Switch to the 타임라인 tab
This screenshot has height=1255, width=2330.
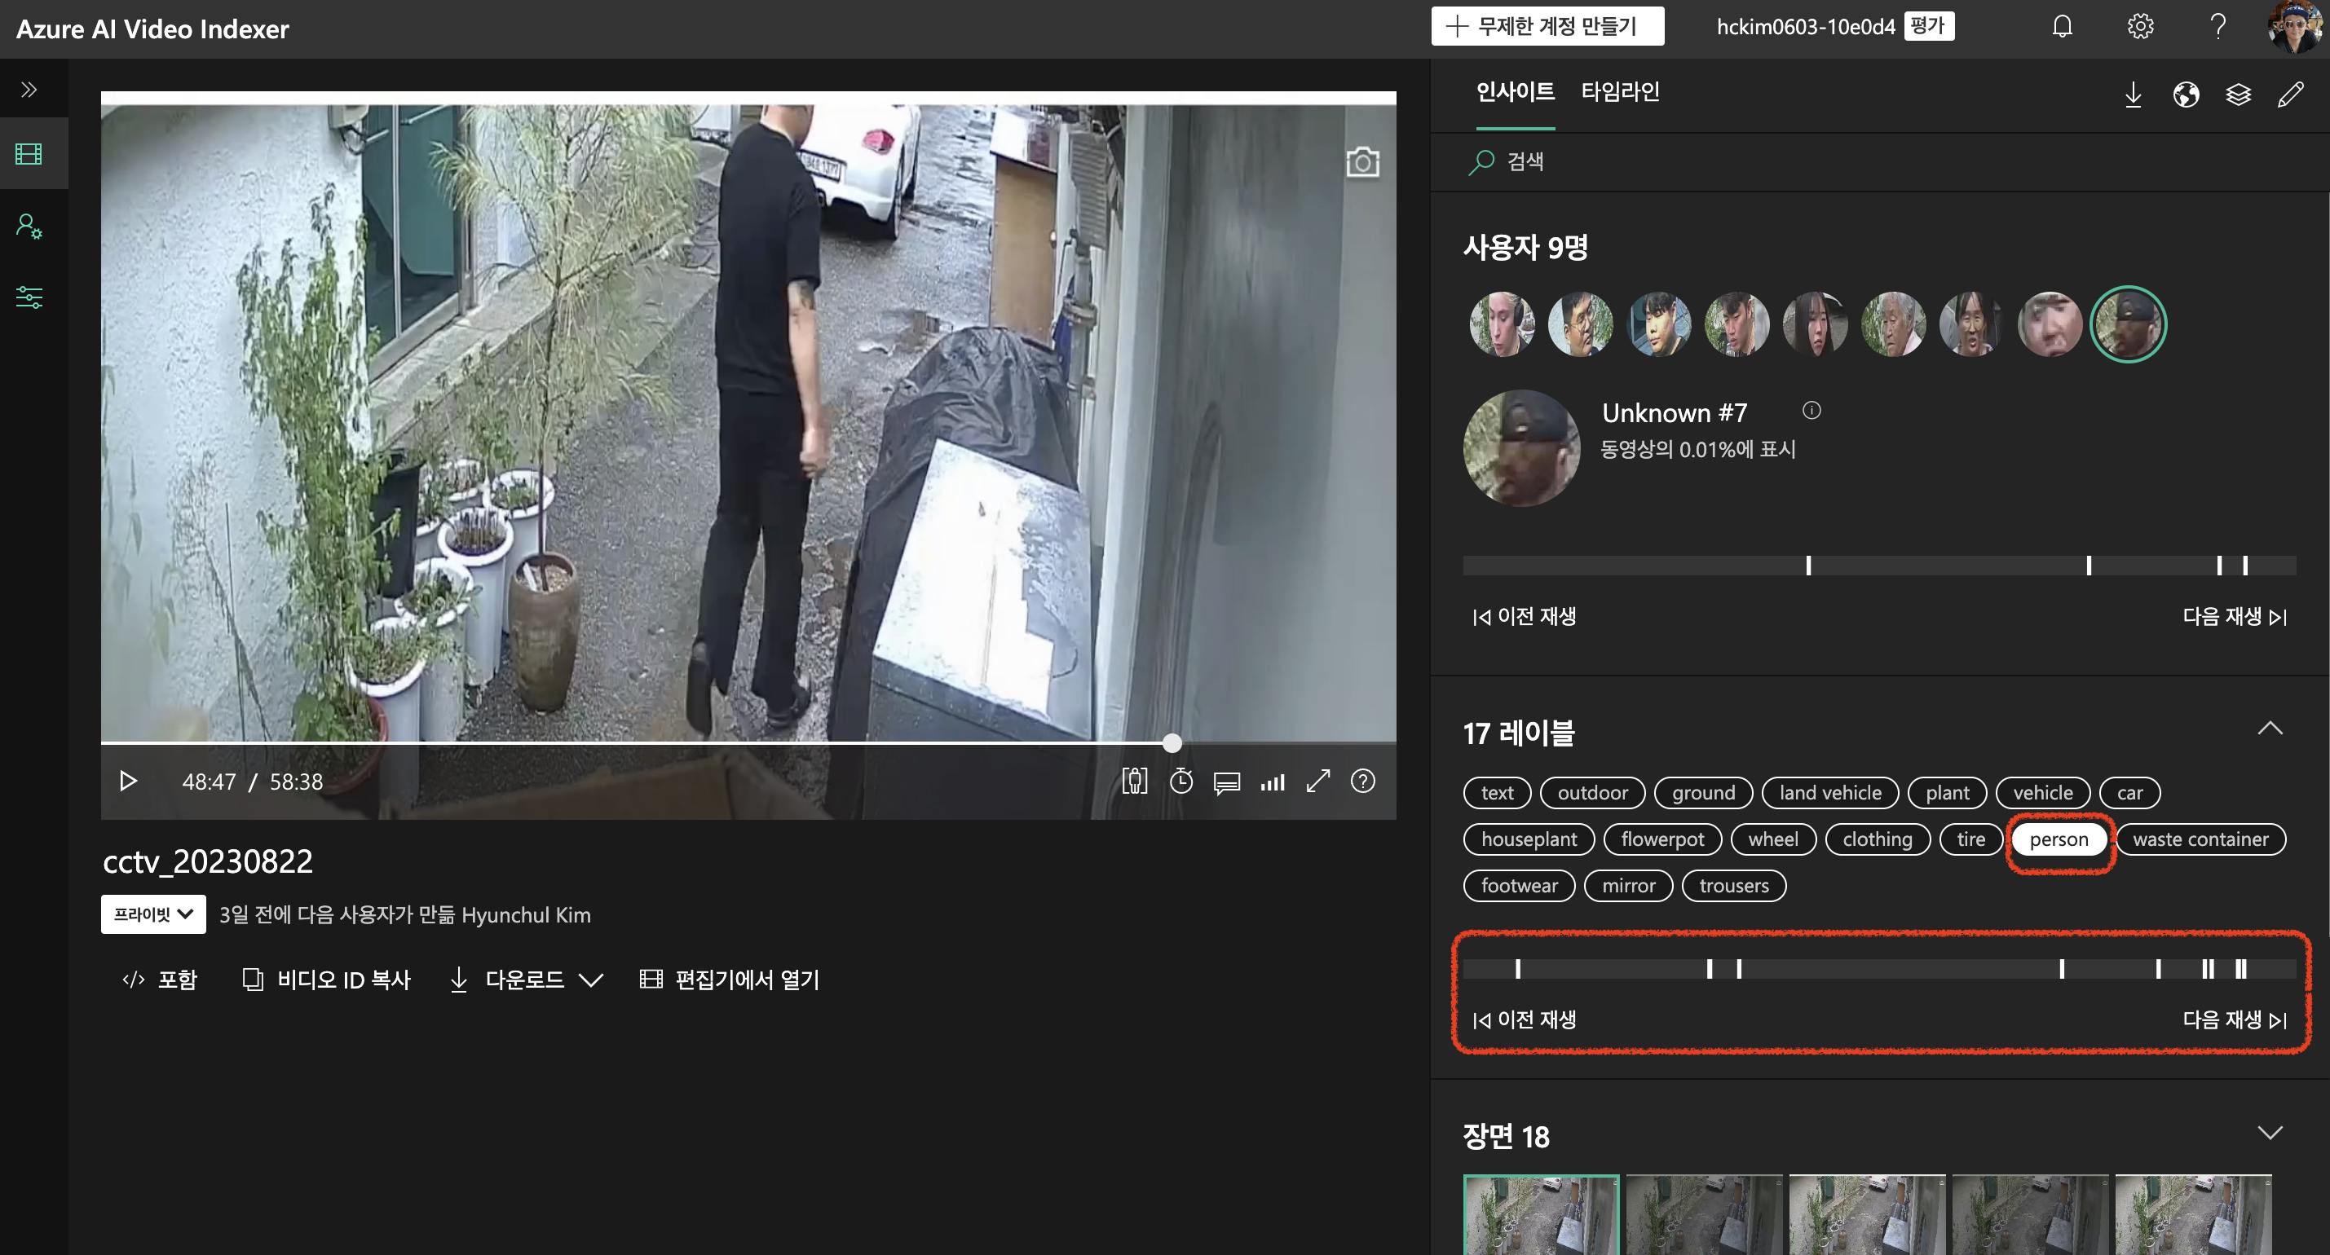(1619, 91)
